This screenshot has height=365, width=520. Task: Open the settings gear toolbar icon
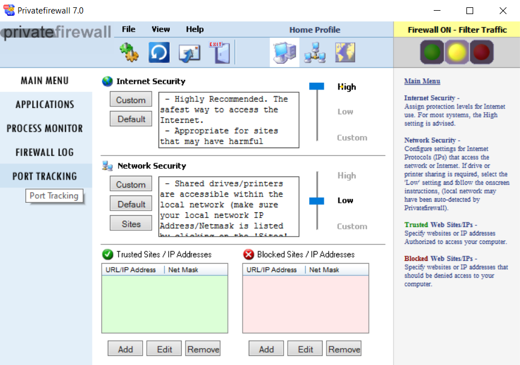(129, 52)
